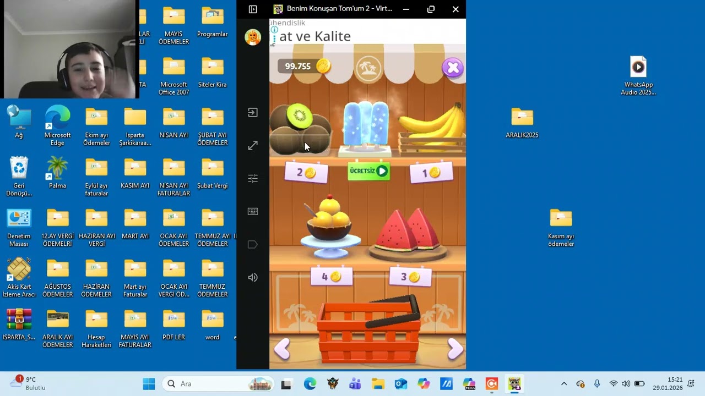Open Copilot from the taskbar

coord(424,384)
